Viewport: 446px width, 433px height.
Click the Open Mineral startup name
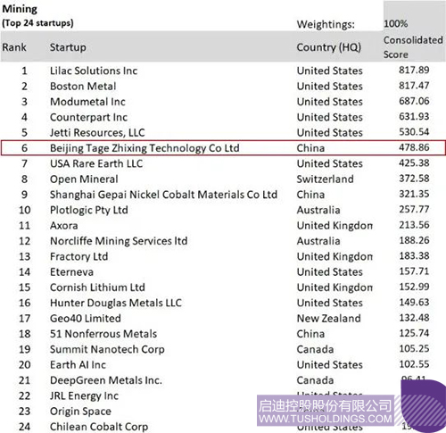click(84, 179)
